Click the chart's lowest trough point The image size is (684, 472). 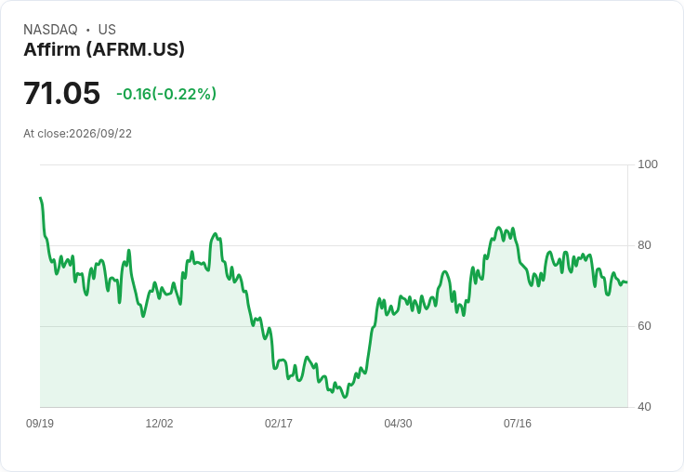(345, 397)
